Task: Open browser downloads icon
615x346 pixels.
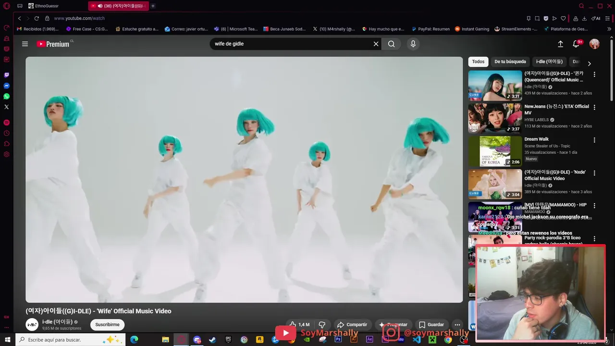Action: click(584, 18)
